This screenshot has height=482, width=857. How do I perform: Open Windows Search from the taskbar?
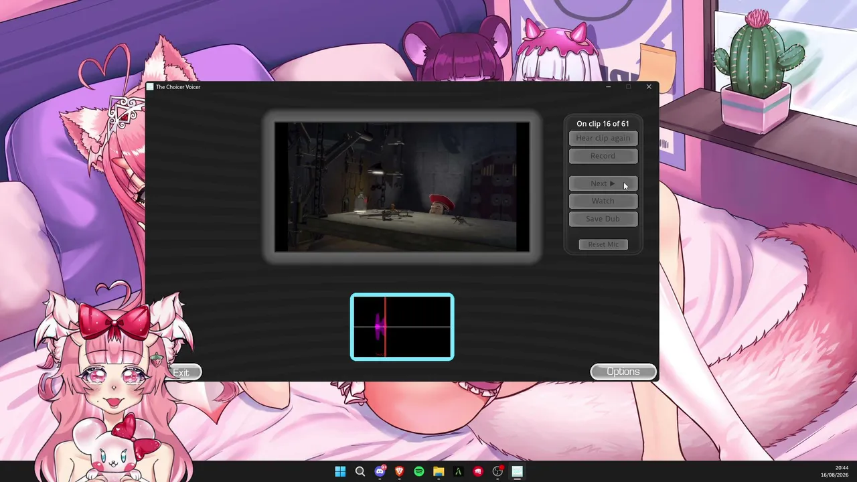[360, 471]
